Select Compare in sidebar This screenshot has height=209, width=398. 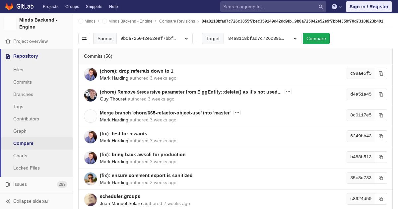click(x=23, y=144)
